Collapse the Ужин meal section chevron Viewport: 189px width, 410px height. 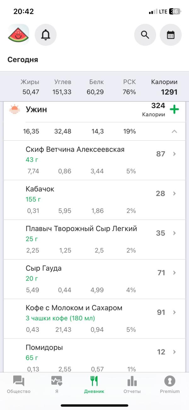[174, 132]
